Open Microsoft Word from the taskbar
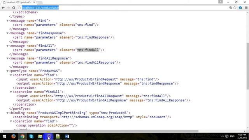The height and width of the screenshot is (140, 249). pos(67,136)
